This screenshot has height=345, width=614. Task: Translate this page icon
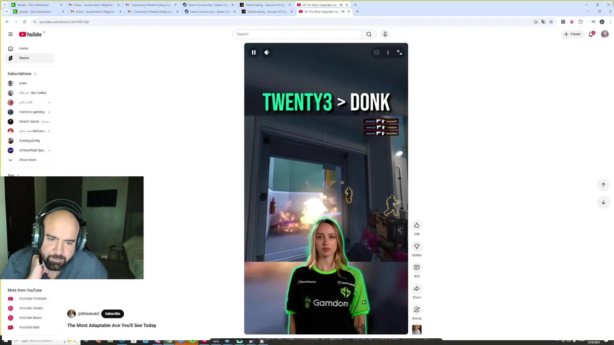coord(543,22)
